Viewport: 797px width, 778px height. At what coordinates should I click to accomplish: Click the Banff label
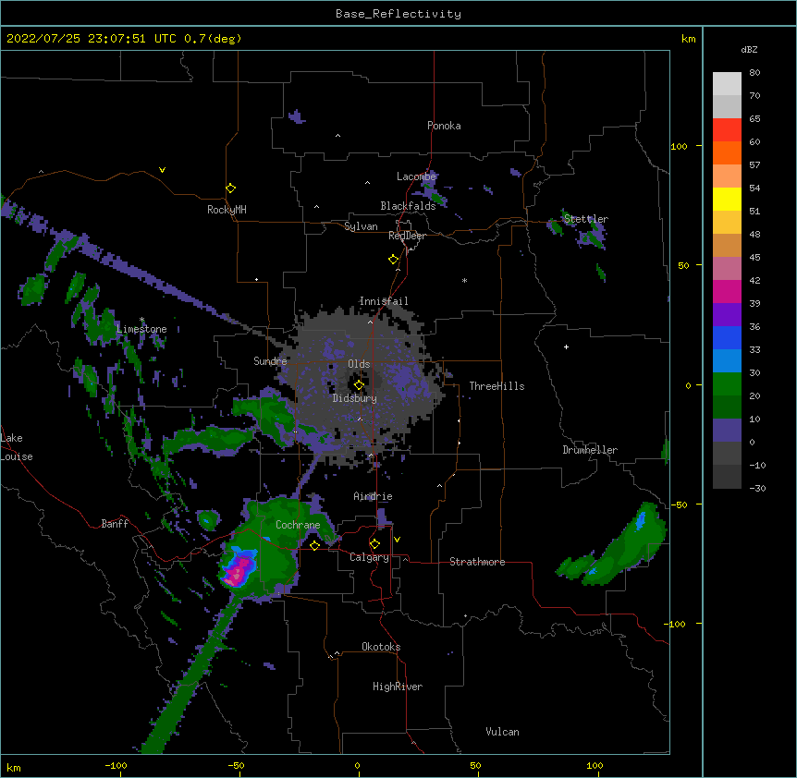[x=115, y=524]
